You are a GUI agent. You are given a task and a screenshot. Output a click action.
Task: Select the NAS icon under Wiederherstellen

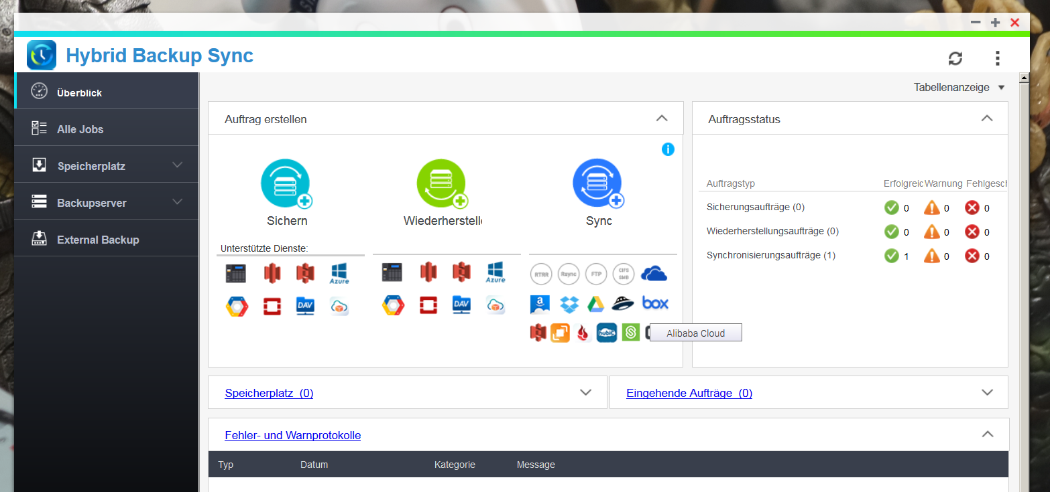click(x=392, y=273)
